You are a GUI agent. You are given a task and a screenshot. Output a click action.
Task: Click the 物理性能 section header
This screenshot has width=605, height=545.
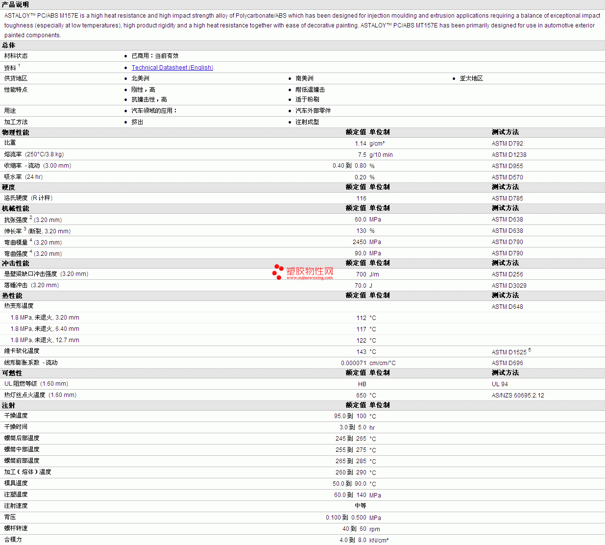pyautogui.click(x=16, y=133)
